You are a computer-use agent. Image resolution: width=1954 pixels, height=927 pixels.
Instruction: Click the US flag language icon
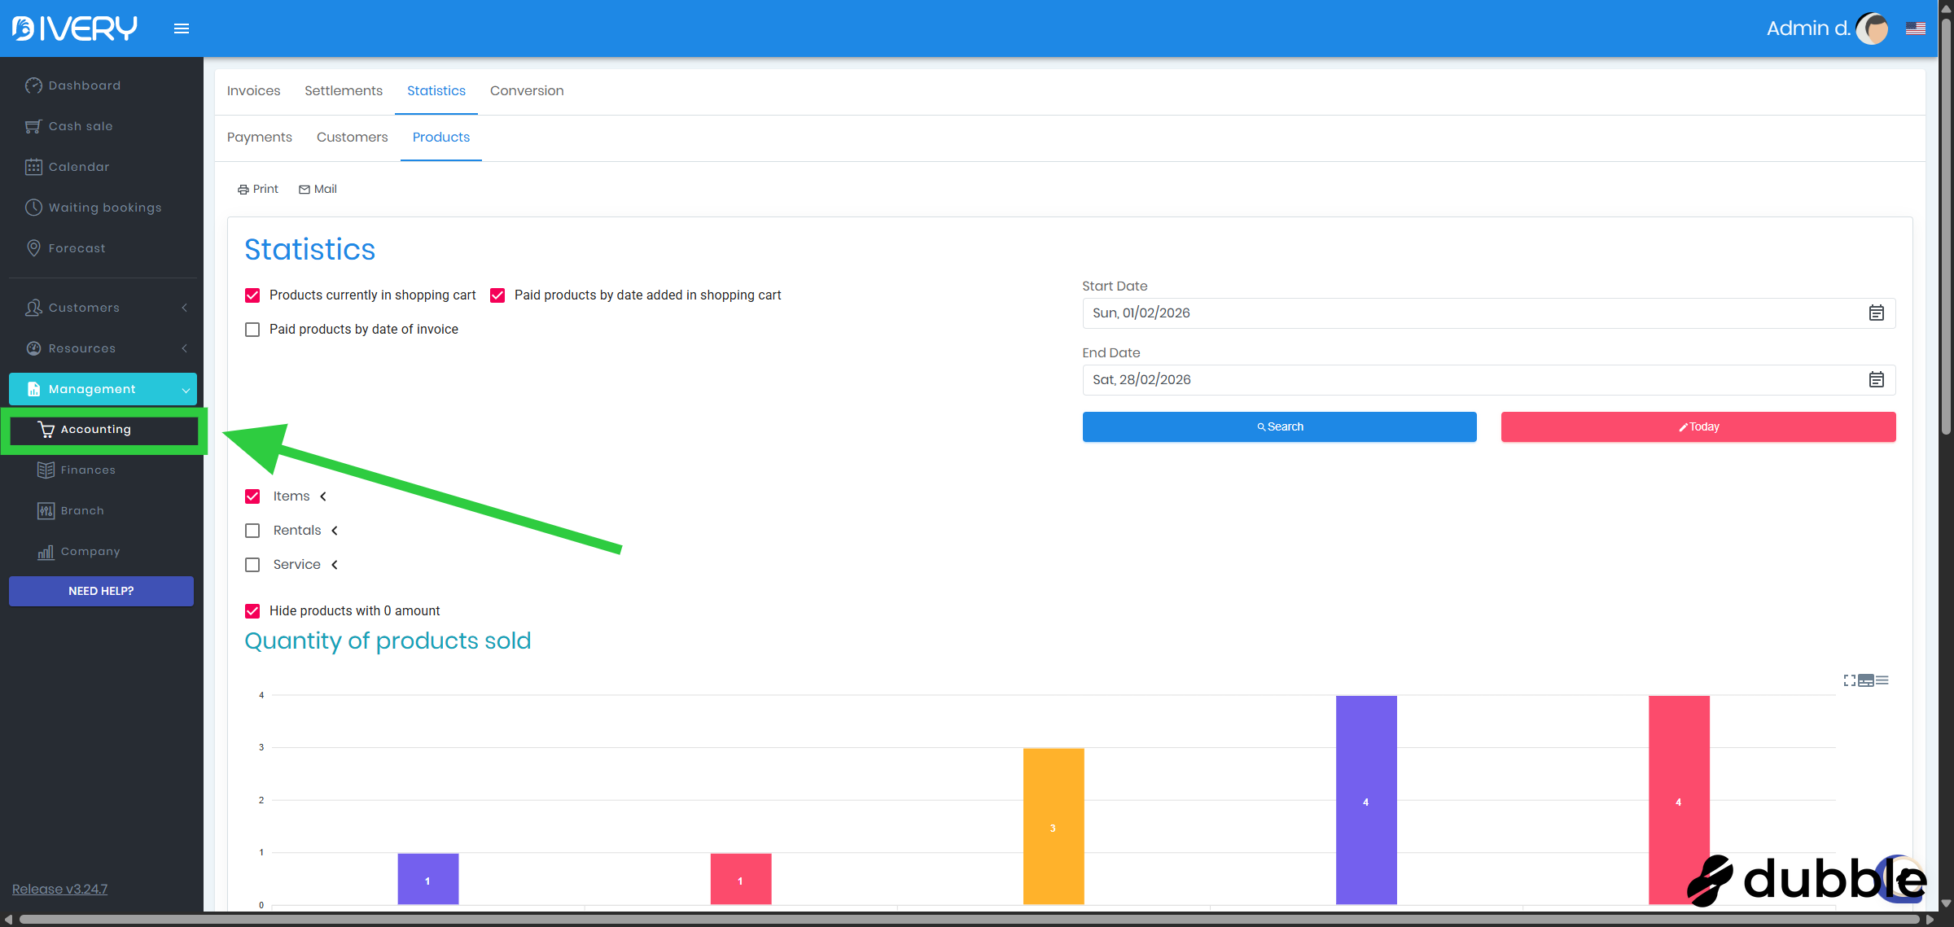tap(1915, 28)
